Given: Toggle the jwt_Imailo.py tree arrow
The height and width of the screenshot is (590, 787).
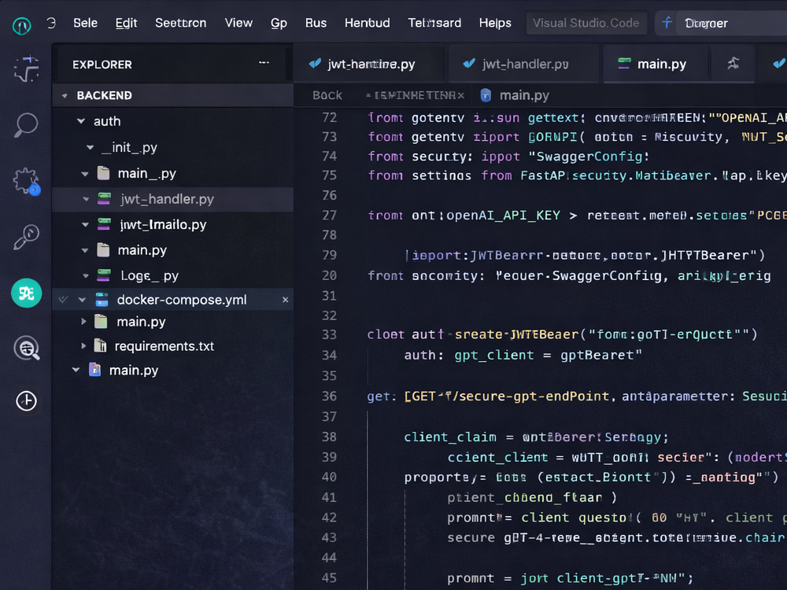Looking at the screenshot, I should click(x=85, y=225).
